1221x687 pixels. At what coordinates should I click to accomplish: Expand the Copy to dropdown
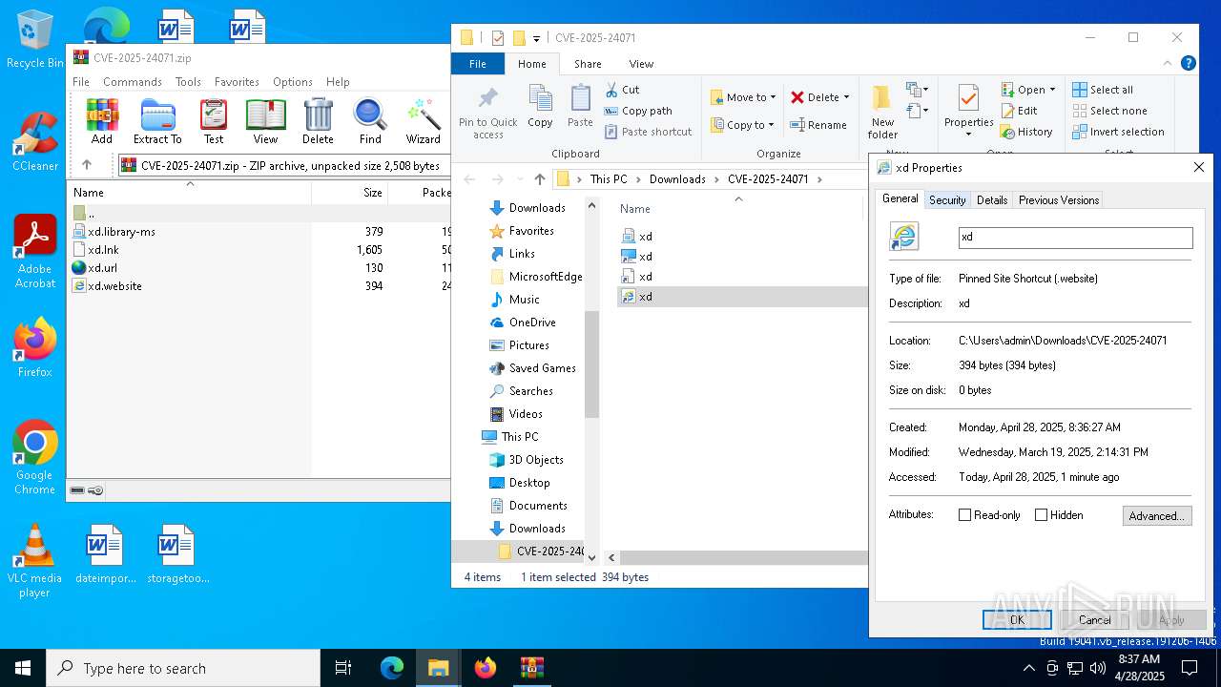coord(769,125)
